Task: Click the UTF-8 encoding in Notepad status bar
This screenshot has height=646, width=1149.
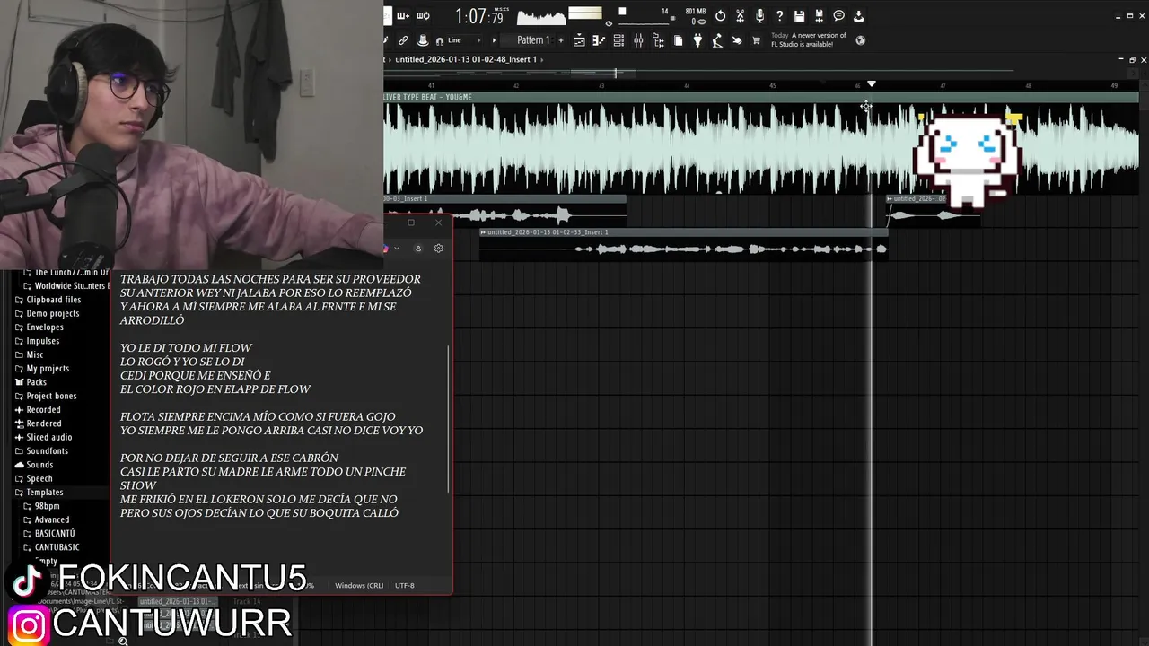Action: click(x=405, y=585)
